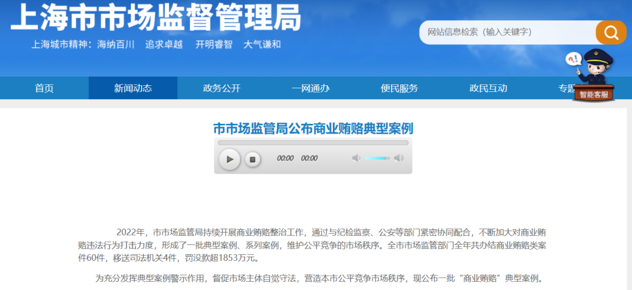Open the 新闻动态 navigation tab
The image size is (632, 290).
(x=133, y=88)
